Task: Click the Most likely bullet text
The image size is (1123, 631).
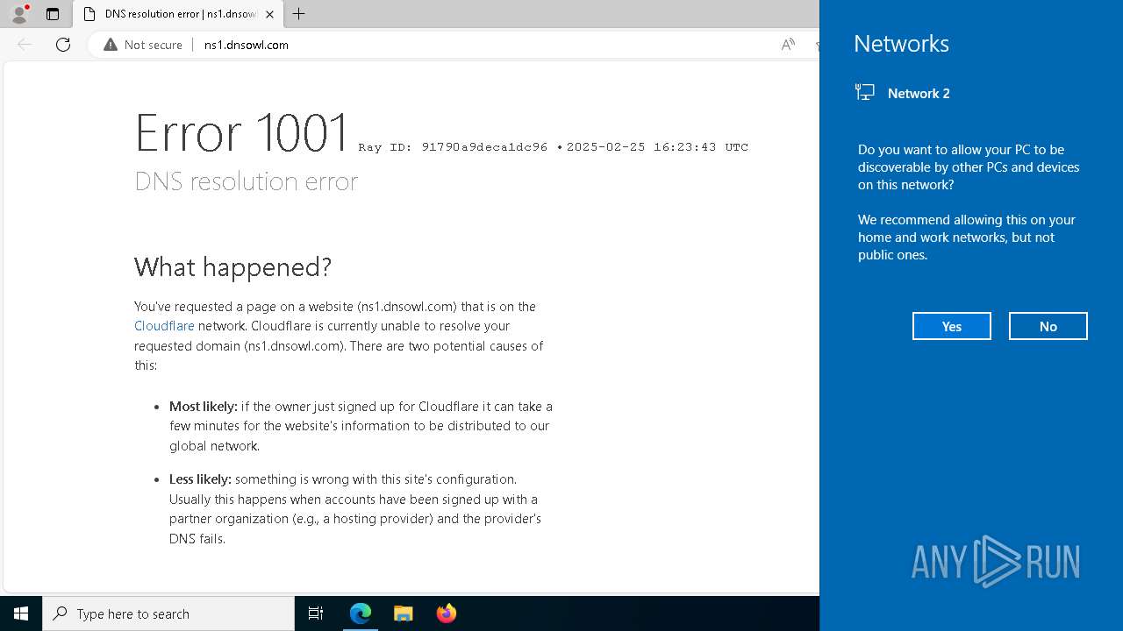Action: point(361,426)
